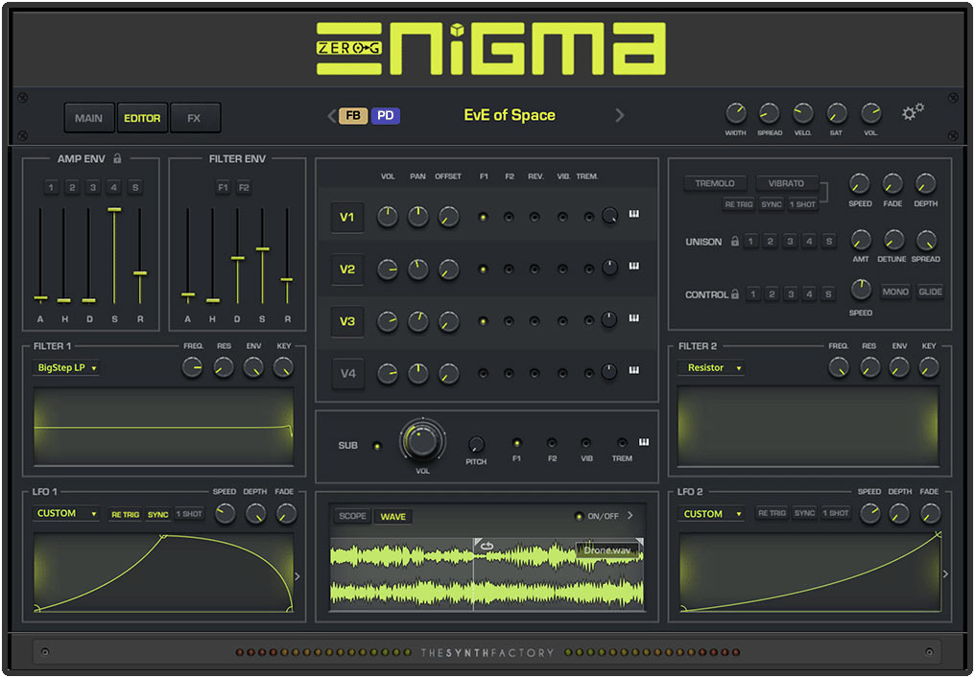Click the V3 row keyboard icon
Image resolution: width=975 pixels, height=678 pixels.
(633, 318)
